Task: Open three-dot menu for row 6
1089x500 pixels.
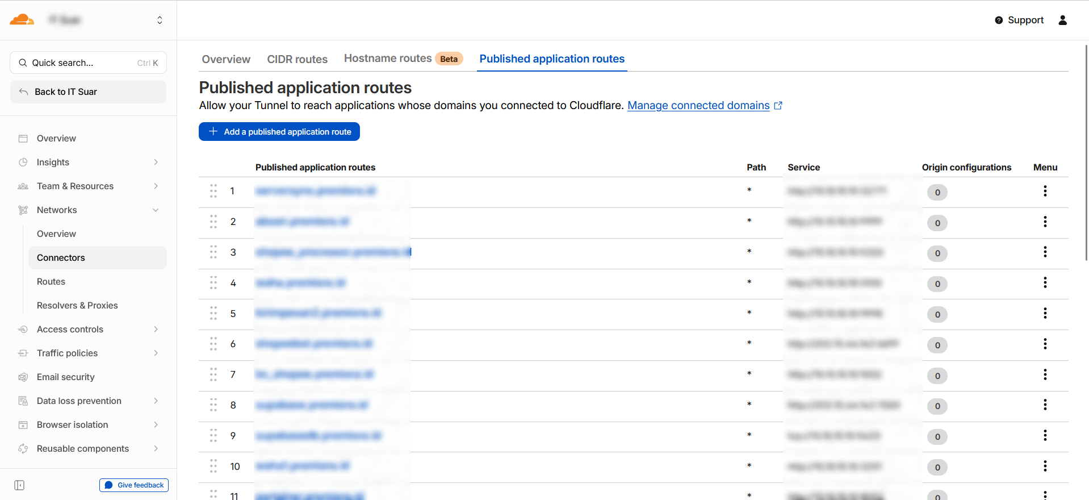Action: click(1045, 344)
